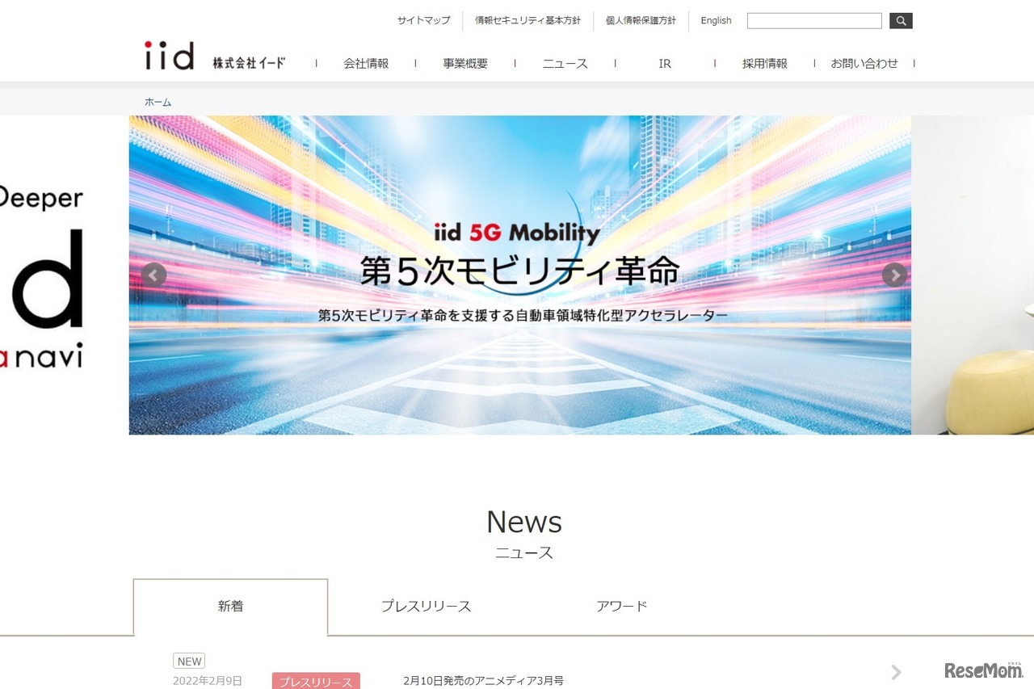
Task: Click the previous slide arrow on the carousel
Action: point(153,275)
